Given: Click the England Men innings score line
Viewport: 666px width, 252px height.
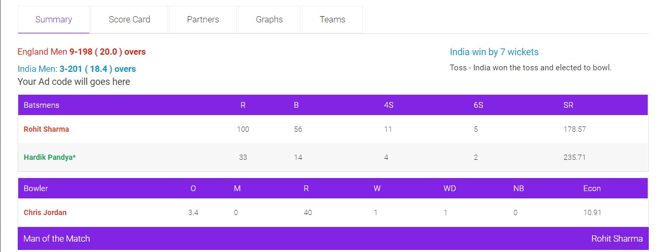Looking at the screenshot, I should tap(82, 52).
